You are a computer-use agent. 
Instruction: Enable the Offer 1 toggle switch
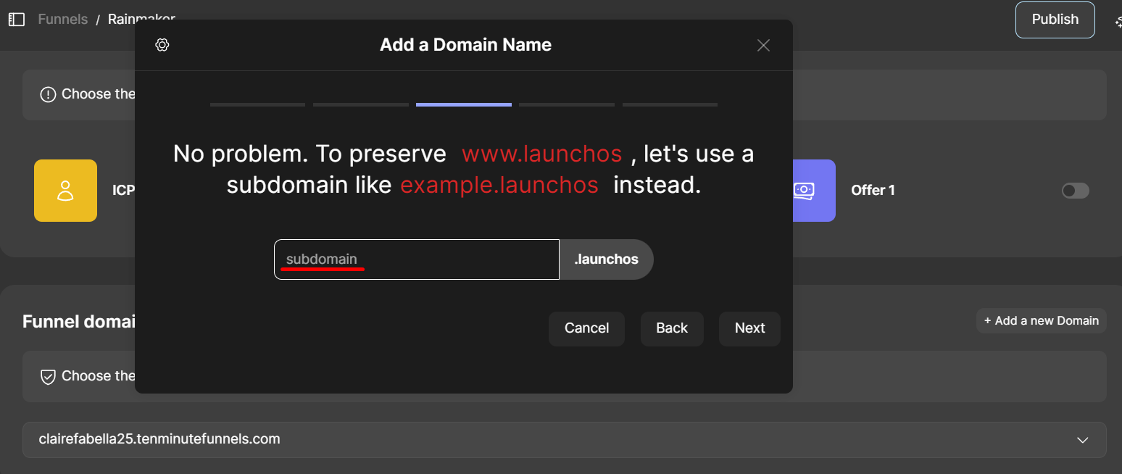coord(1076,191)
